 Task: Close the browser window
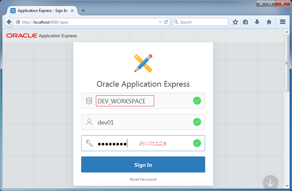(282, 3)
